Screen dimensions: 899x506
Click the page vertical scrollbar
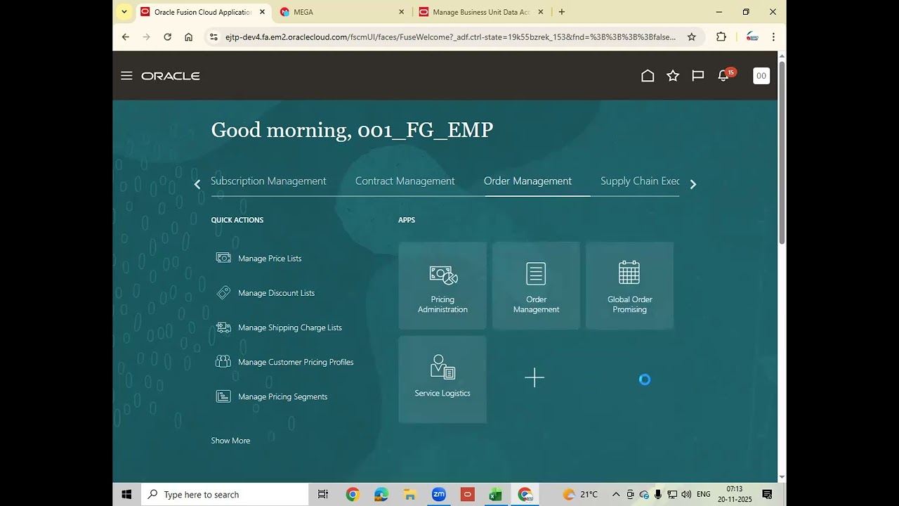[x=782, y=153]
